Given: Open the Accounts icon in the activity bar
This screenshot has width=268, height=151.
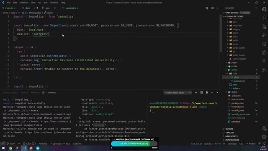Looking at the screenshot, I should pyautogui.click(x=264, y=128).
